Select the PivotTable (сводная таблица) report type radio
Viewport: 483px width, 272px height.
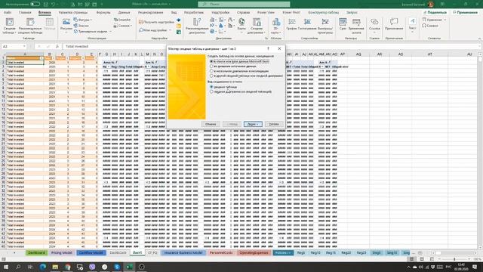tap(211, 87)
